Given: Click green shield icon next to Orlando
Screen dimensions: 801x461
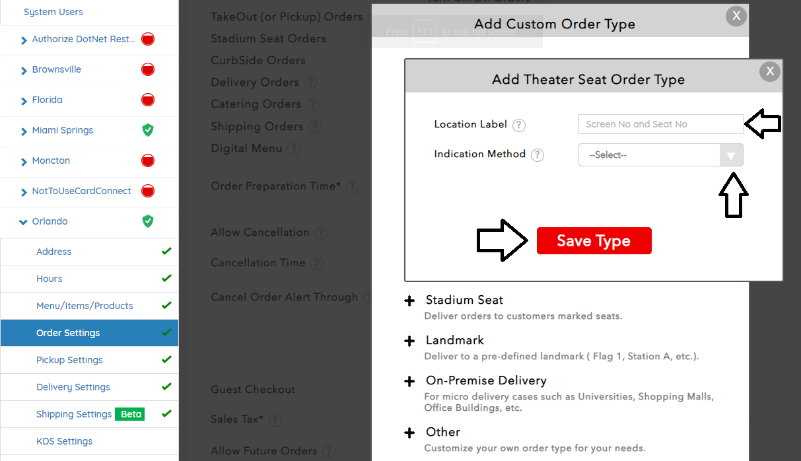Looking at the screenshot, I should point(148,221).
